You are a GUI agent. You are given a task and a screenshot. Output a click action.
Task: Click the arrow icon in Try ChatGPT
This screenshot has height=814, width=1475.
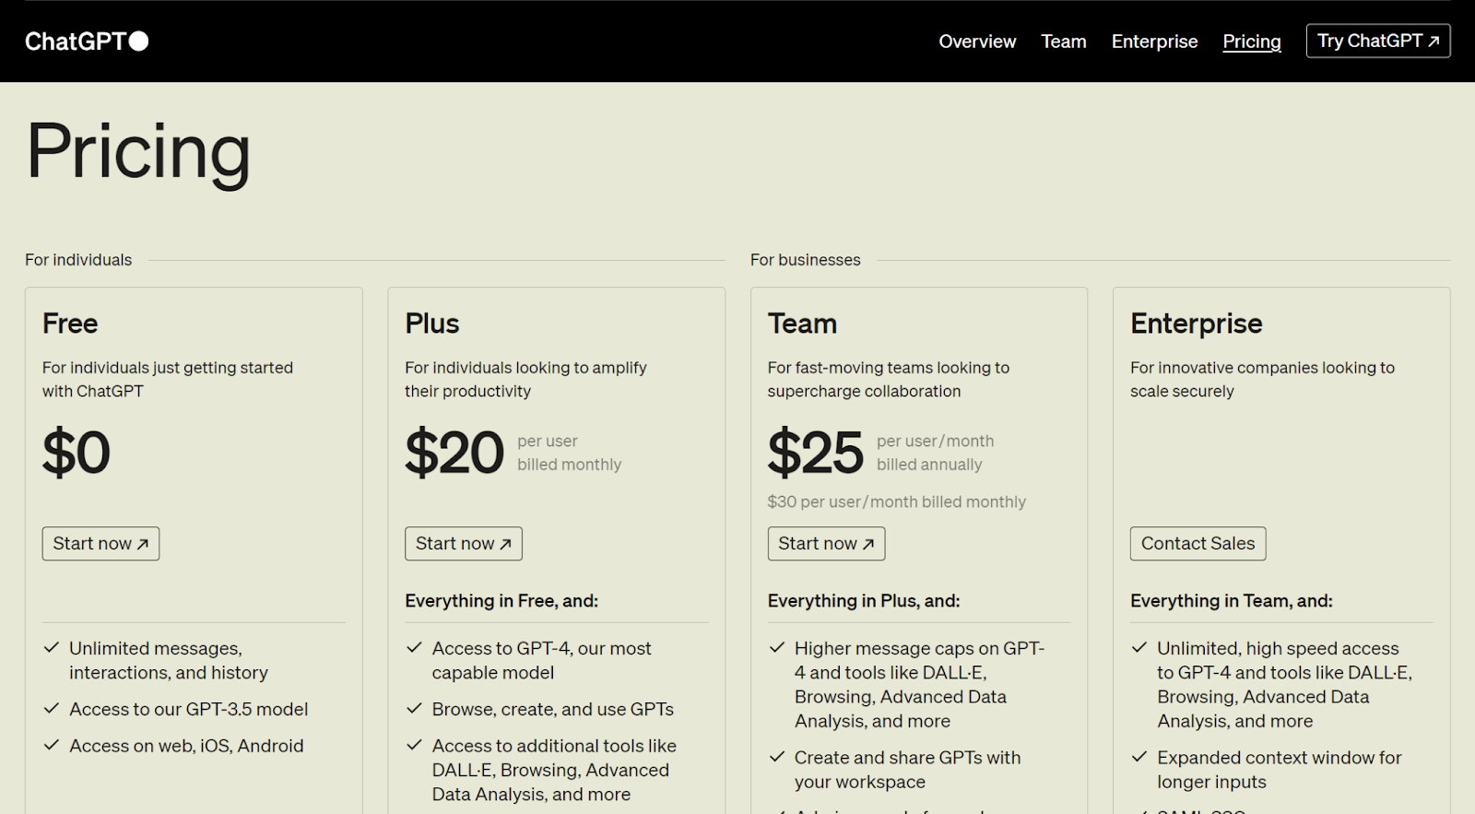(x=1434, y=41)
